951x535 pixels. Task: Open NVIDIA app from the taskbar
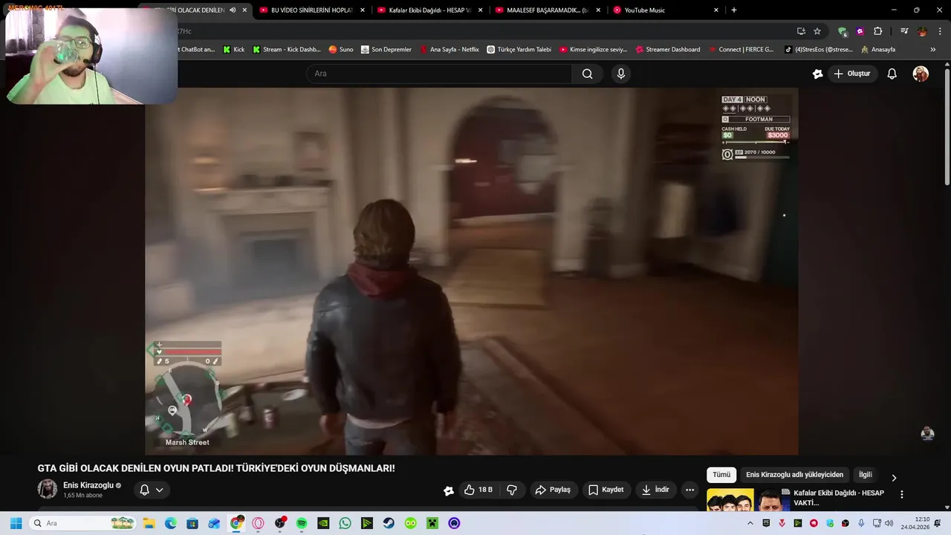click(x=323, y=523)
